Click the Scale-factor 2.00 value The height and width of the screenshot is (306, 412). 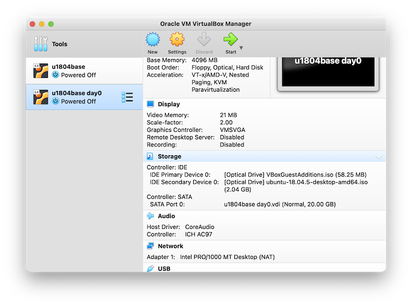226,123
